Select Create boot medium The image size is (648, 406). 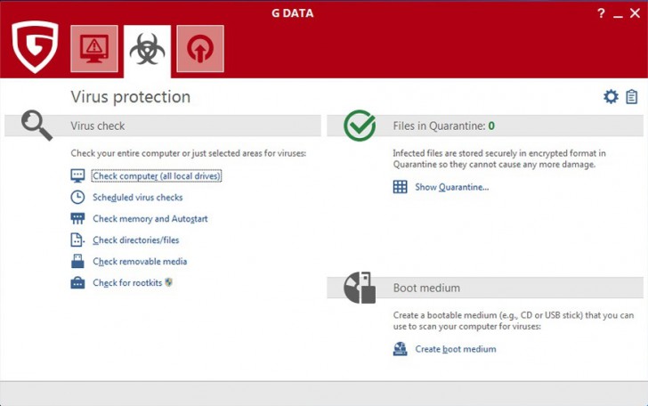coord(456,349)
